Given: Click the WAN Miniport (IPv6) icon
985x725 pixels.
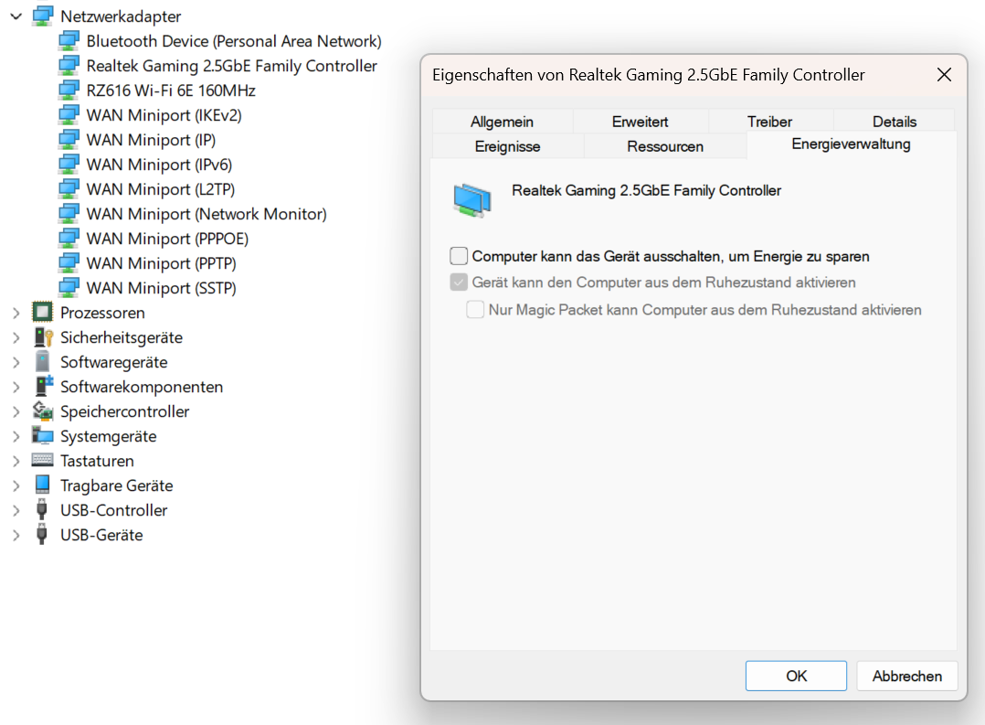Looking at the screenshot, I should [69, 165].
